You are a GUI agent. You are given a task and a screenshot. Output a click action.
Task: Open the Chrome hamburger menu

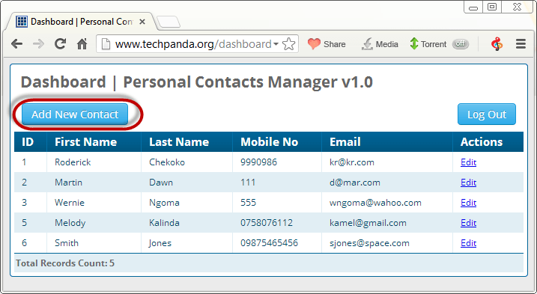(521, 44)
